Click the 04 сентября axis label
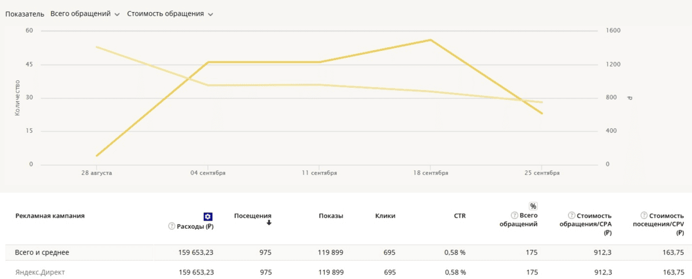This screenshot has height=279, width=692. tap(208, 173)
